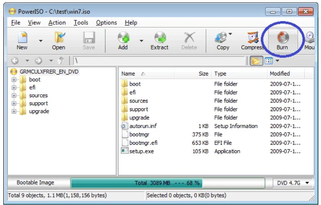Click the window resize grip corner
This screenshot has width=321, height=205.
click(x=312, y=197)
